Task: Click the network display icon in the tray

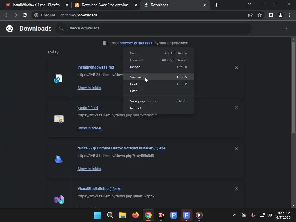Action: (x=262, y=215)
